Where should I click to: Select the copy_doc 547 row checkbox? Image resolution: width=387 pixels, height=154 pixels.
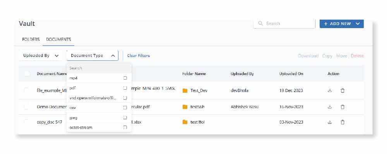click(x=26, y=122)
